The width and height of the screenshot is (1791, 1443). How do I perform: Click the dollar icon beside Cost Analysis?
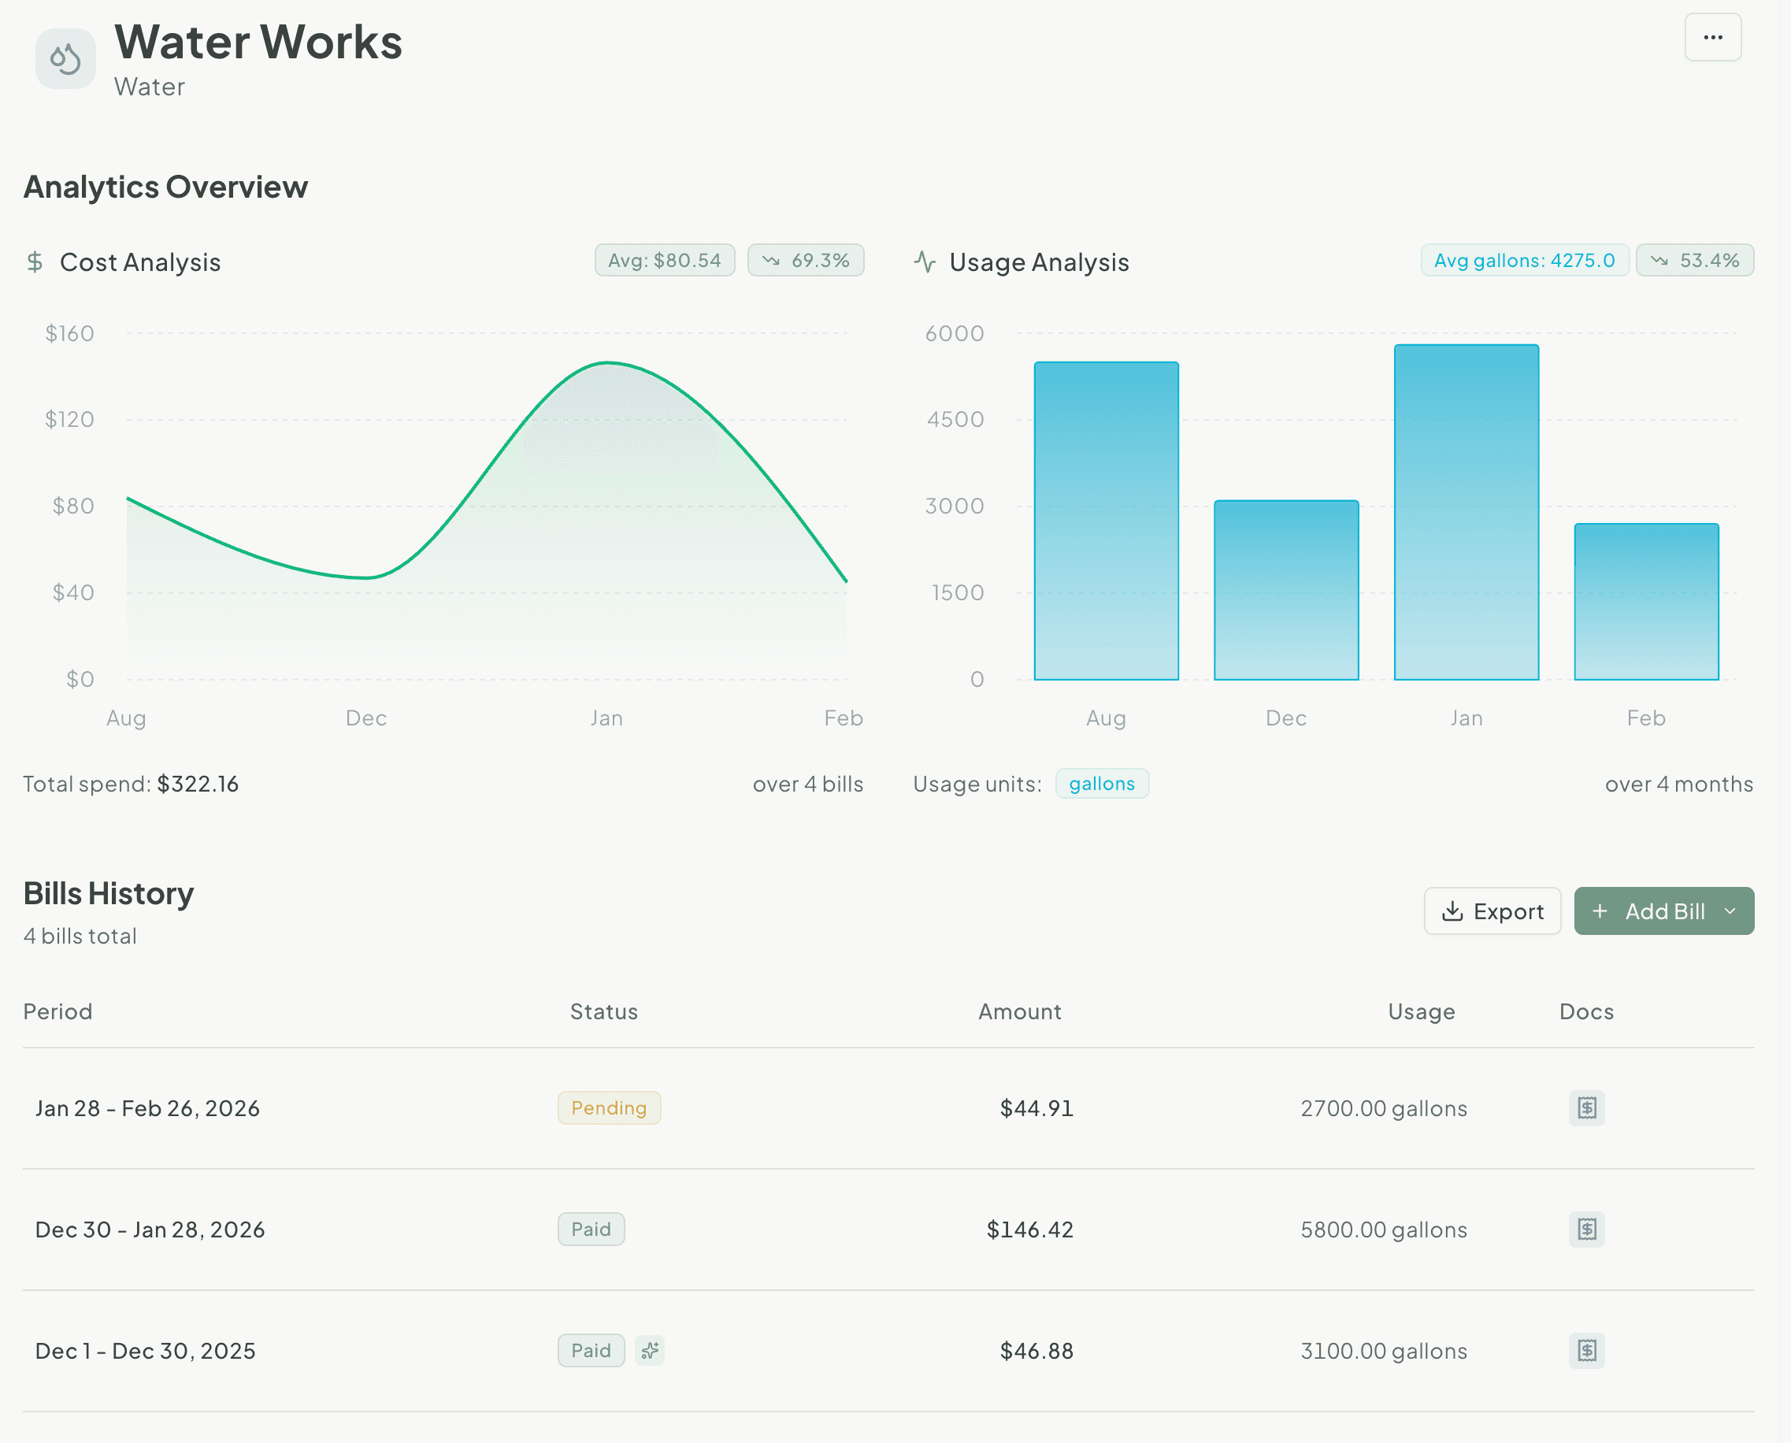[34, 262]
